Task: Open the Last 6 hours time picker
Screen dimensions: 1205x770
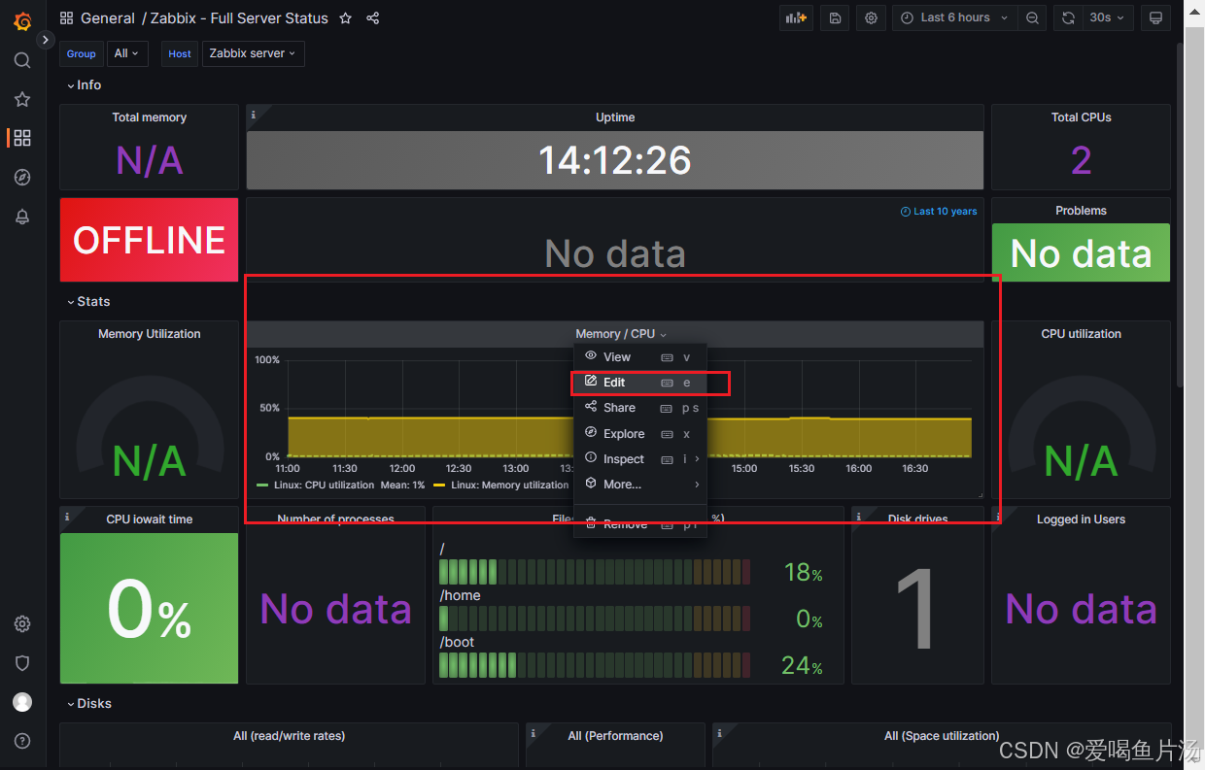Action: pyautogui.click(x=955, y=17)
